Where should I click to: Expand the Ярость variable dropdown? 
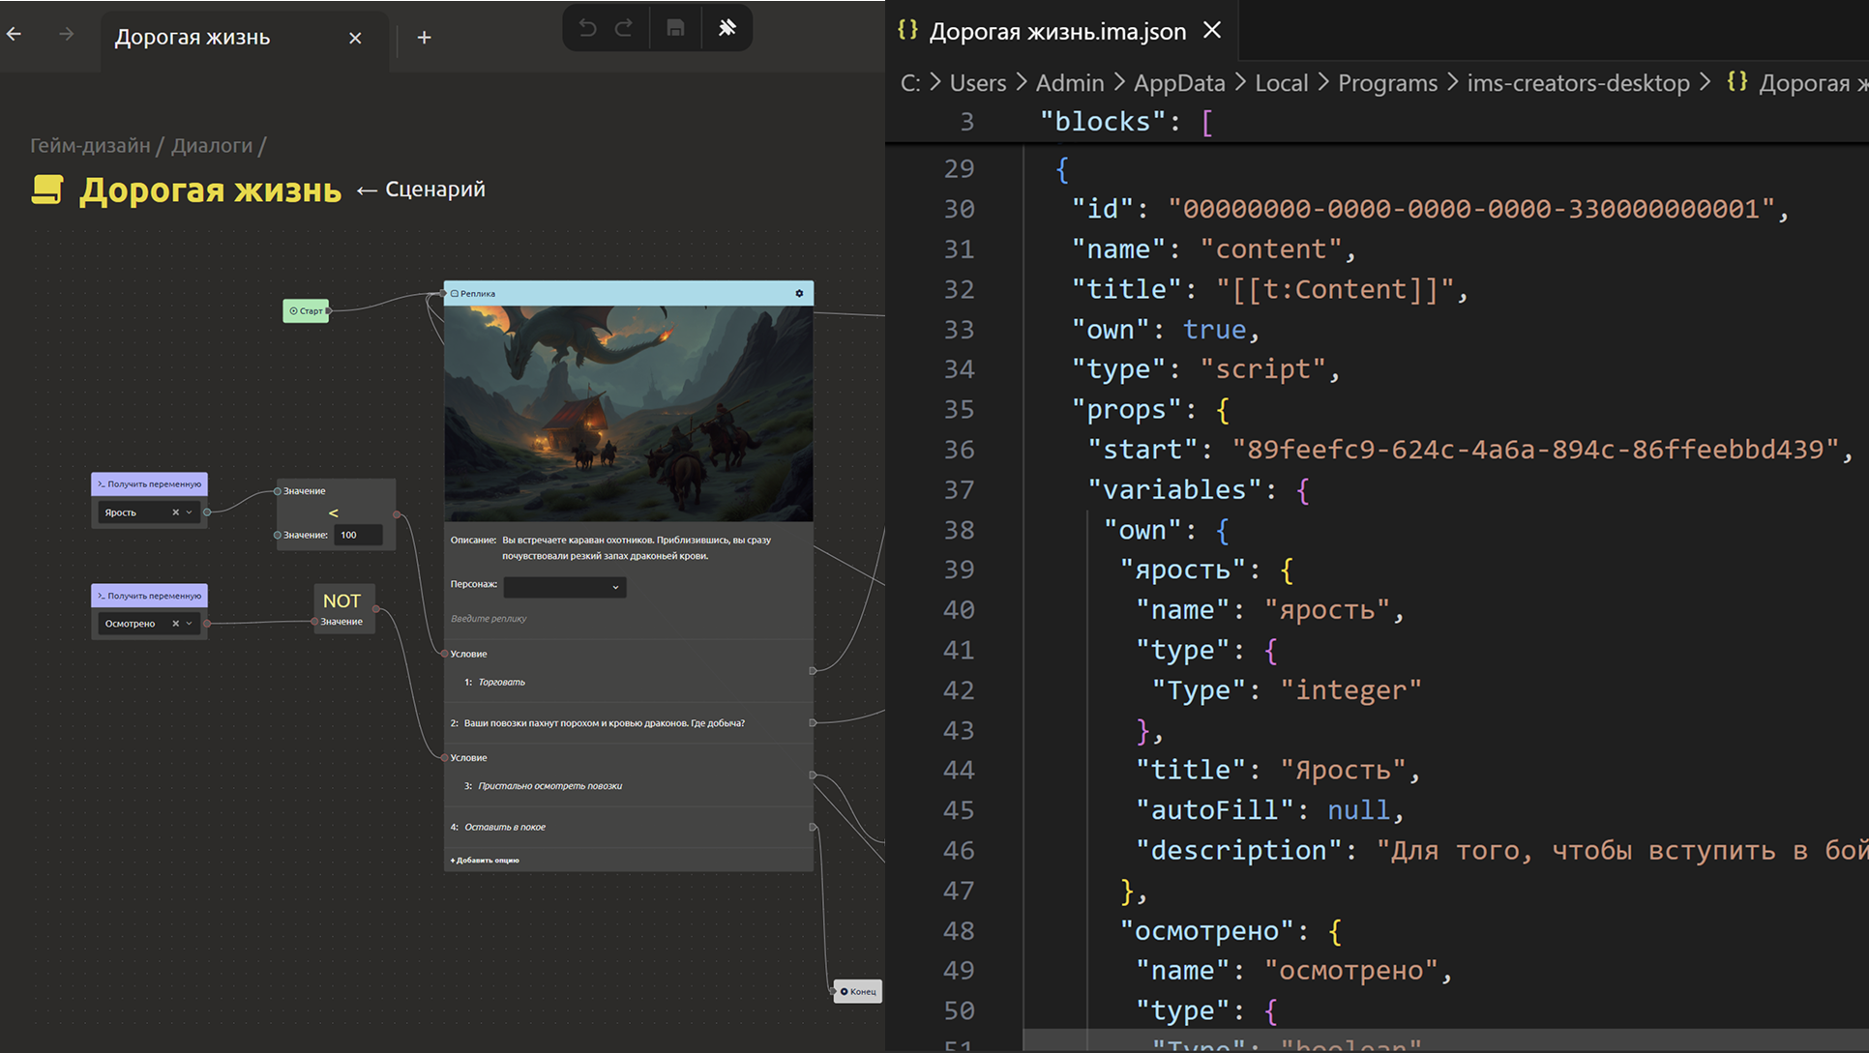pos(190,512)
